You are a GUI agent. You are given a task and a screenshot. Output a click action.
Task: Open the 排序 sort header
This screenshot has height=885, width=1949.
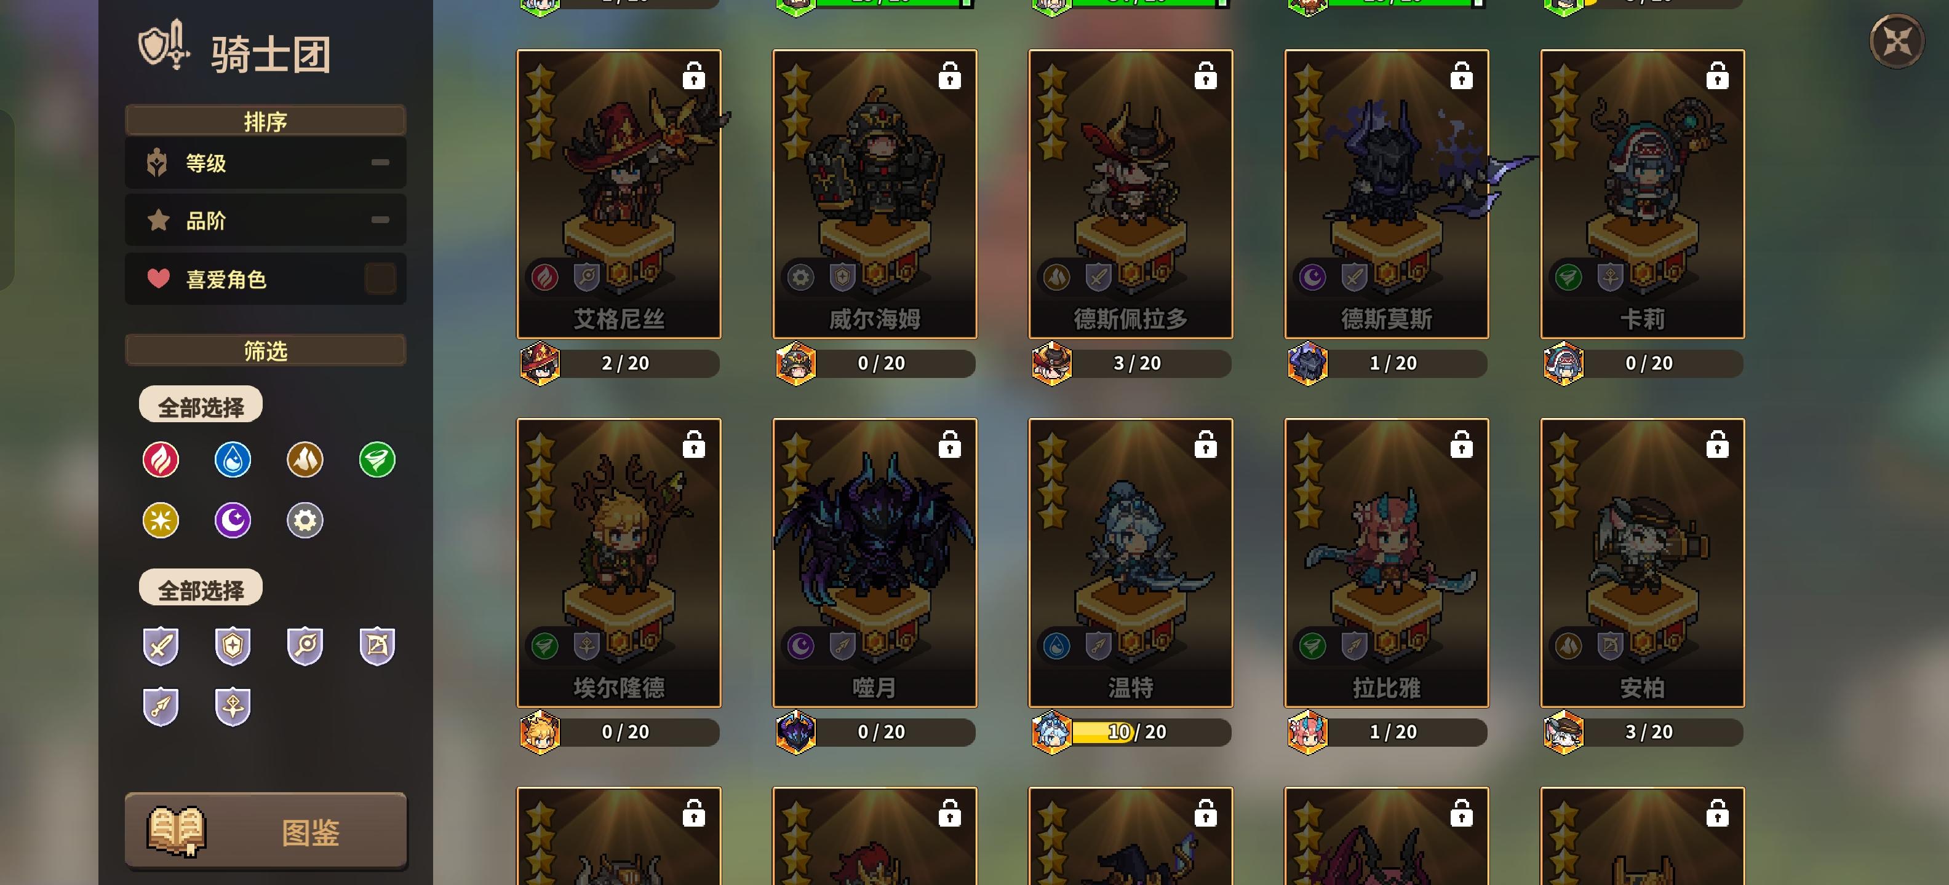click(266, 121)
